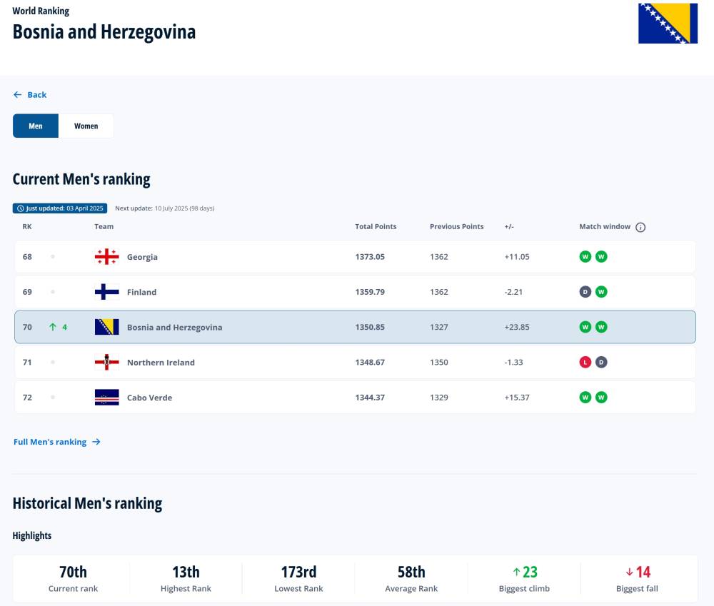This screenshot has height=606, width=714.
Task: Click the Just updated 03 April 2025 badge
Action: 60,208
